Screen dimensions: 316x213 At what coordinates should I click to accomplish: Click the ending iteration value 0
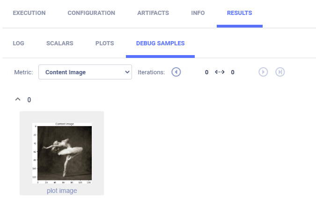233,72
